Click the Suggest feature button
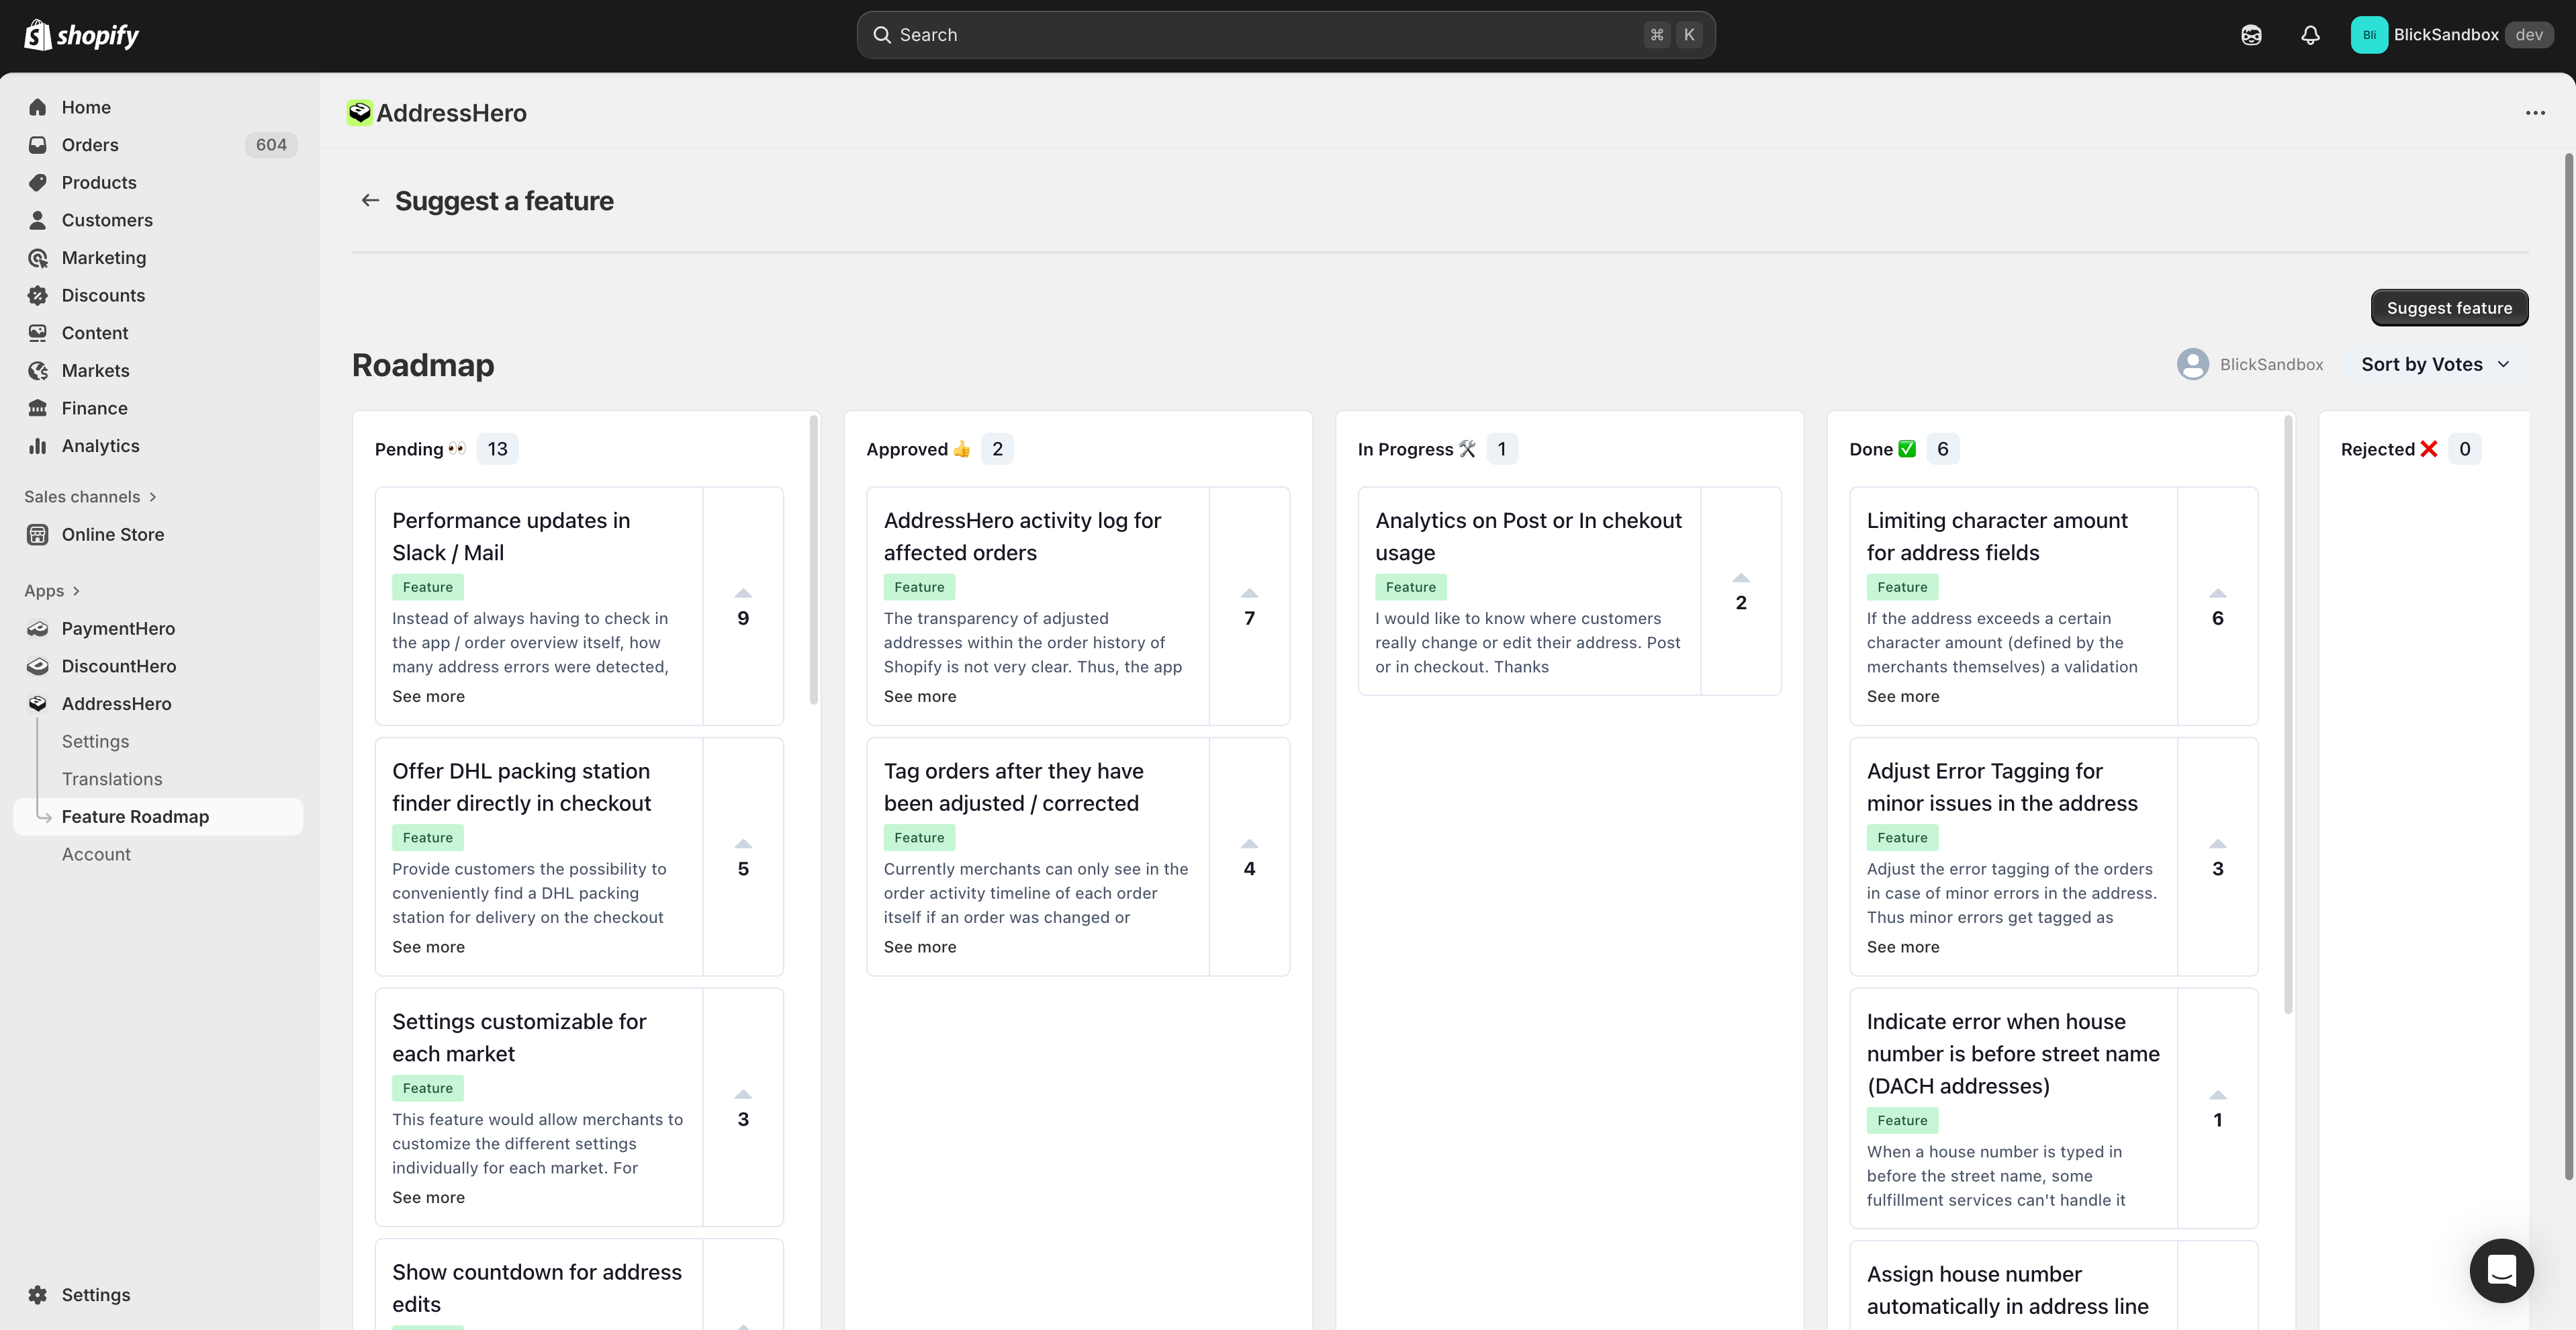This screenshot has width=2576, height=1330. [2449, 308]
